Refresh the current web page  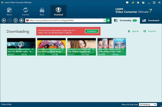(16, 21)
